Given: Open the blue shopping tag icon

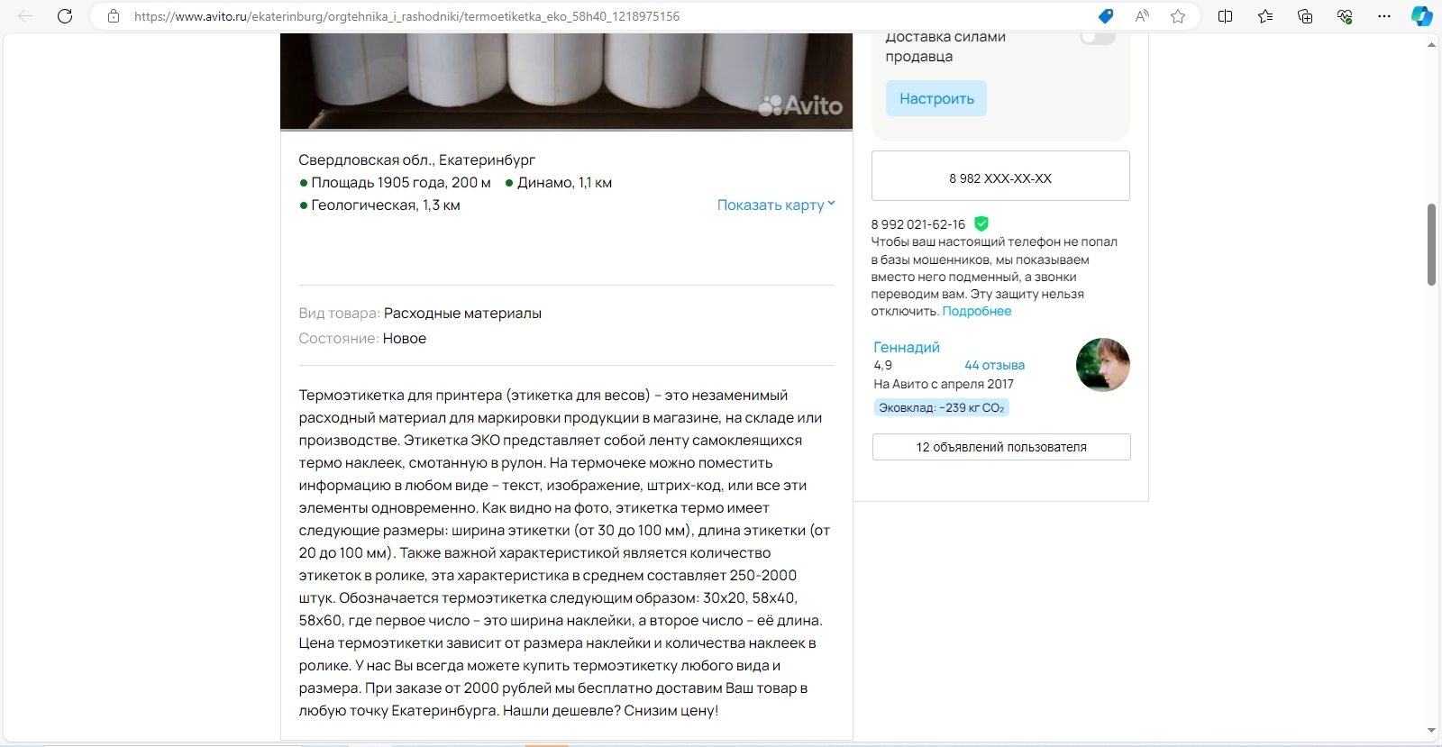Looking at the screenshot, I should [x=1106, y=16].
